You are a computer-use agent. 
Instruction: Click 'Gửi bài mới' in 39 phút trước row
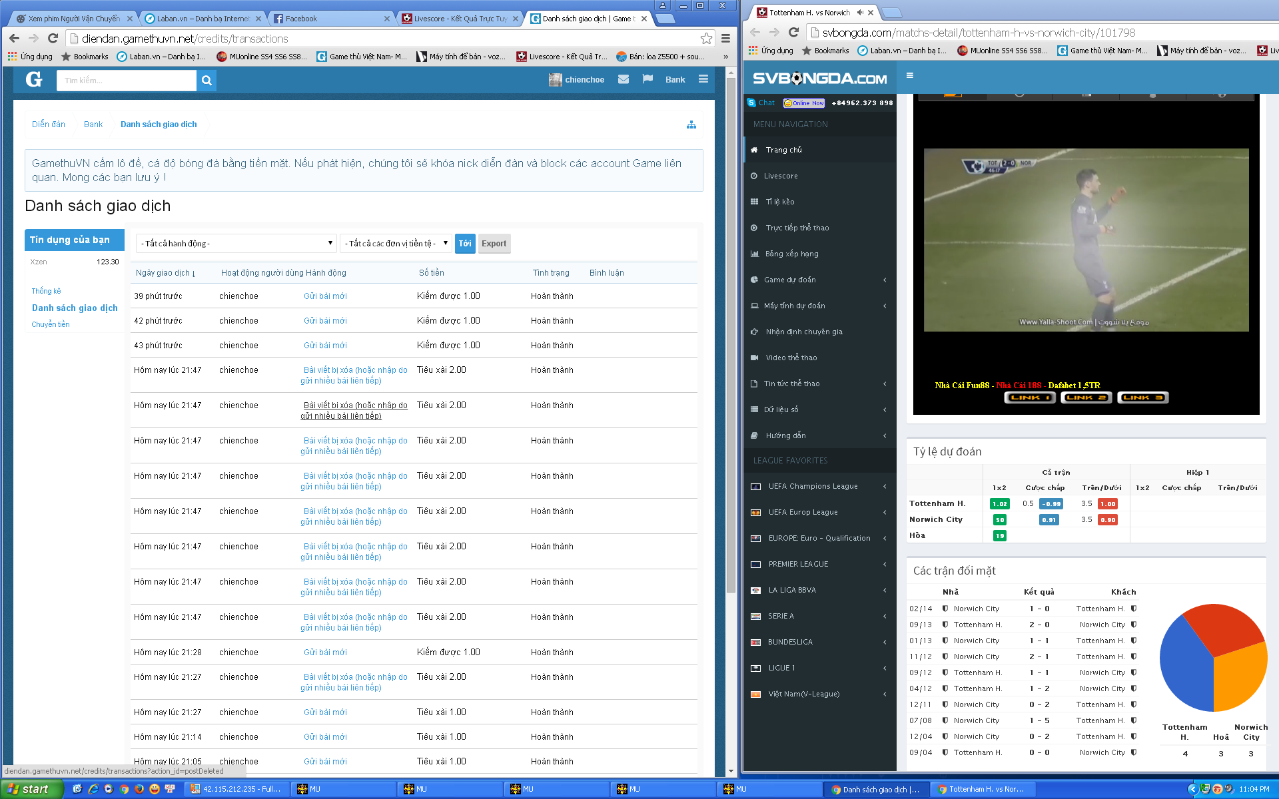pos(325,296)
